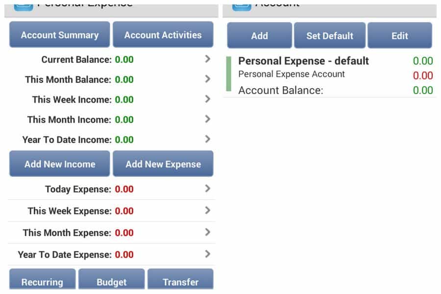The image size is (441, 294).
Task: Expand Current Balance details chevron
Action: tap(208, 59)
